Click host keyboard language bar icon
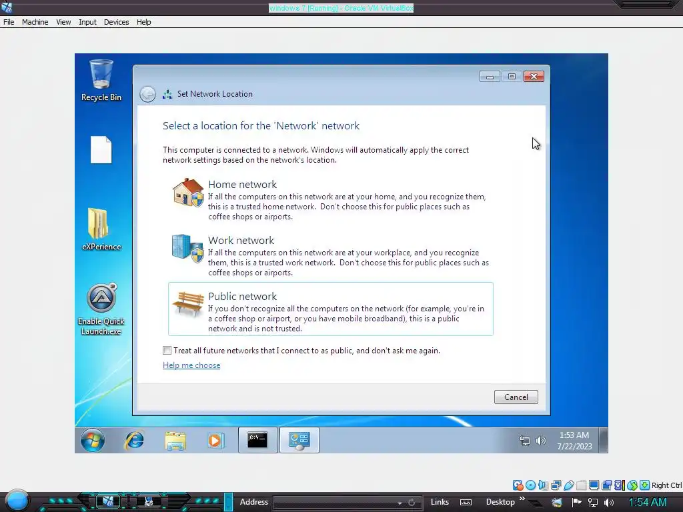Viewport: 683px width, 512px height. (x=466, y=503)
